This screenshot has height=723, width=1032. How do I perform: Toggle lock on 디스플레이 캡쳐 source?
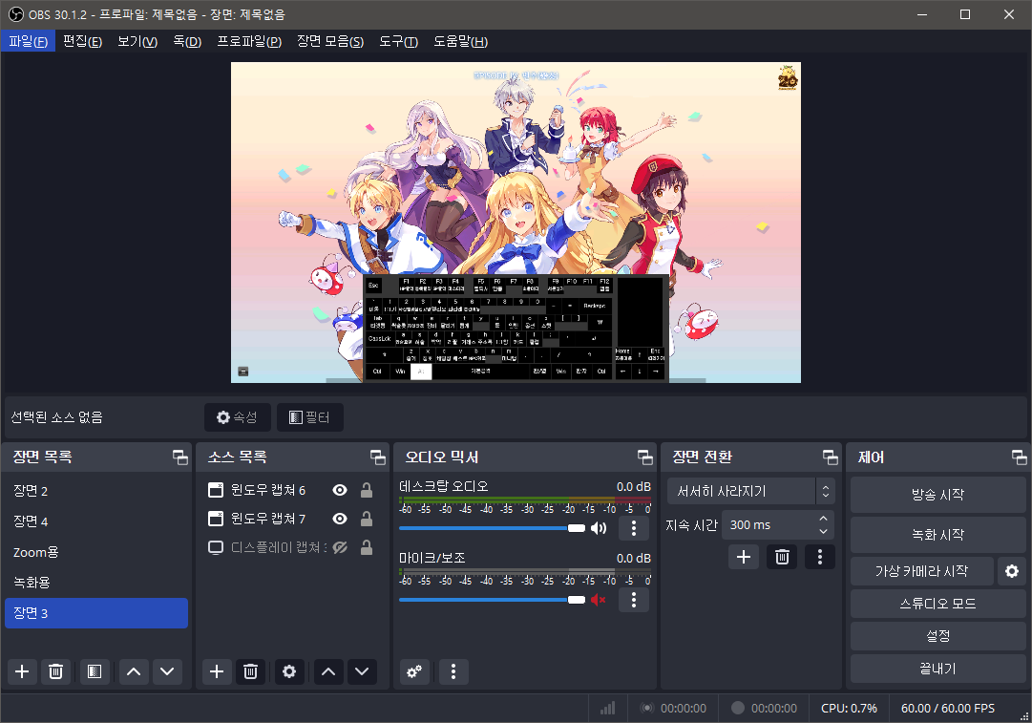click(x=367, y=547)
